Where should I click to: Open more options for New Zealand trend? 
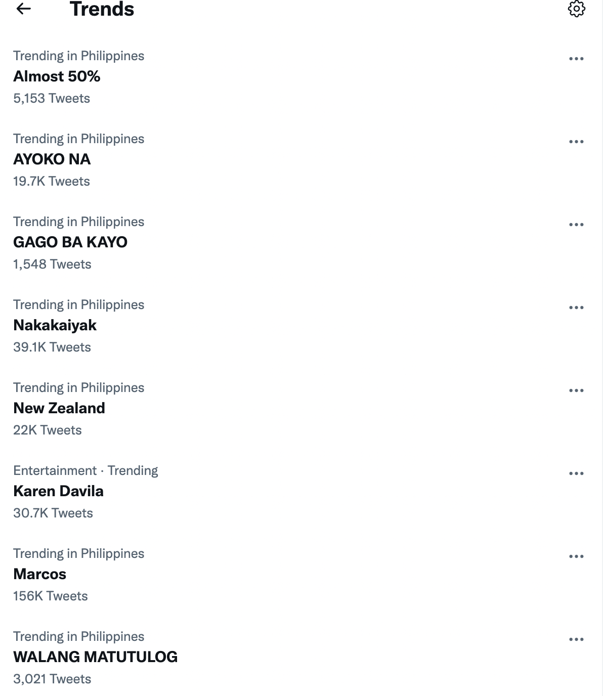pos(576,390)
